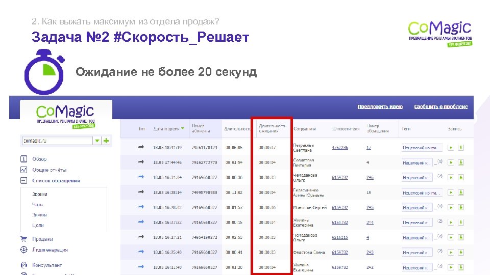The image size is (490, 275).
Task: Play recording of the 16:25:40 call
Action: point(451,252)
